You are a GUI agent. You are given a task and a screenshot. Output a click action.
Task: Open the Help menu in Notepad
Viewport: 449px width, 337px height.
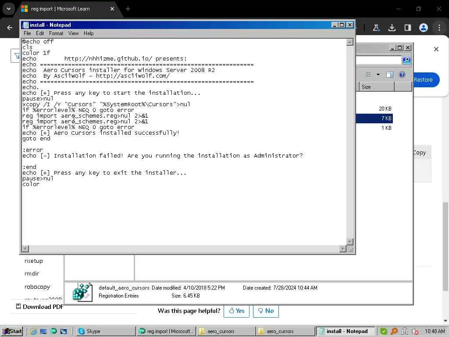89,33
